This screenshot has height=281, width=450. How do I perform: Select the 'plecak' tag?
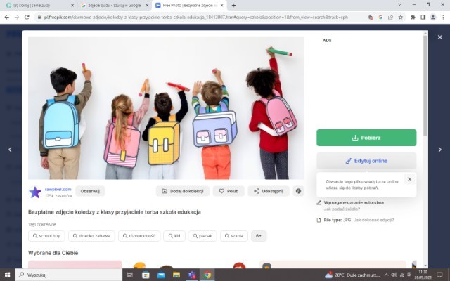(202, 236)
